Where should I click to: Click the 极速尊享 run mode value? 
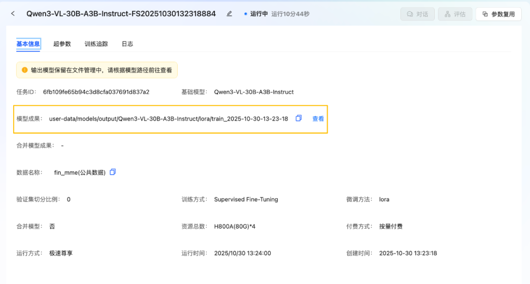[61, 253]
